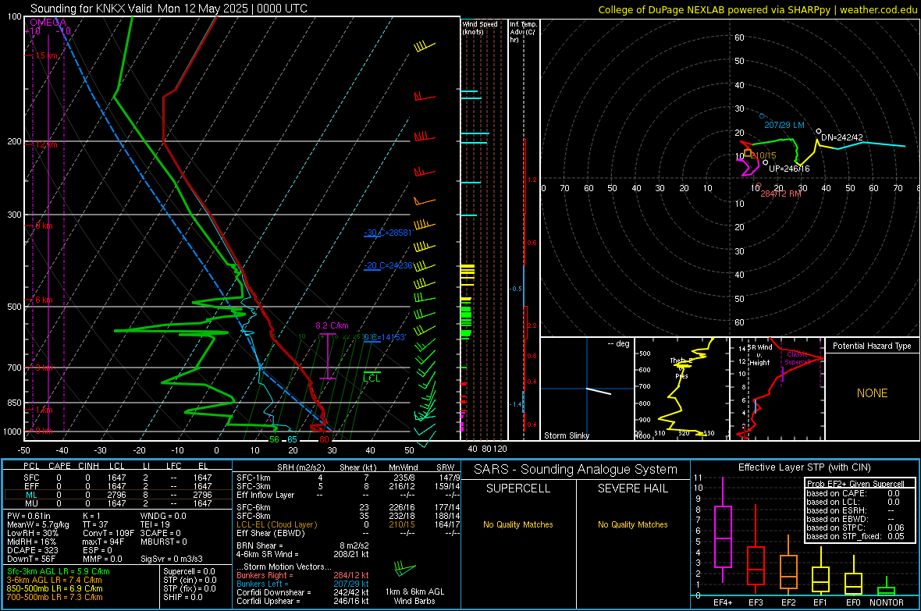
Task: Click the DCAPE = 323 value
Action: tap(32, 550)
